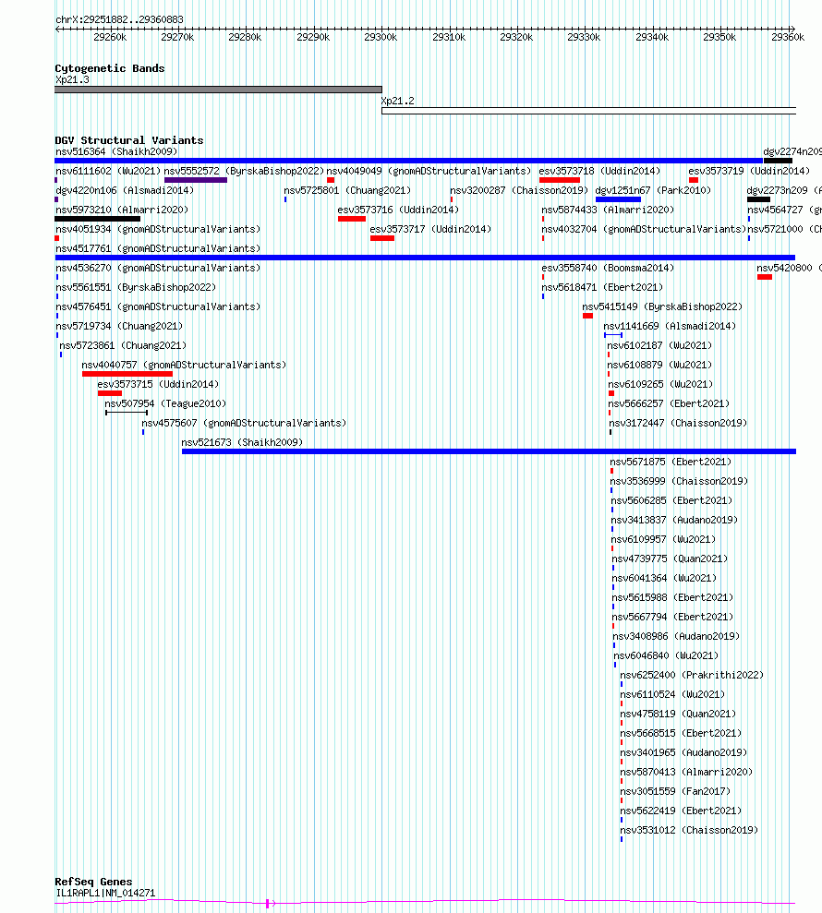Select nsv5606285 (Ebert2021) label
822x913 pixels.
pos(671,500)
